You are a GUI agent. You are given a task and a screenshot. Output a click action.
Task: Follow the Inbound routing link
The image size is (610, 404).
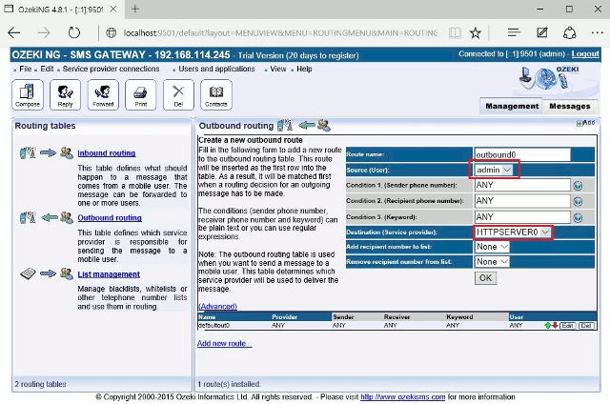106,152
